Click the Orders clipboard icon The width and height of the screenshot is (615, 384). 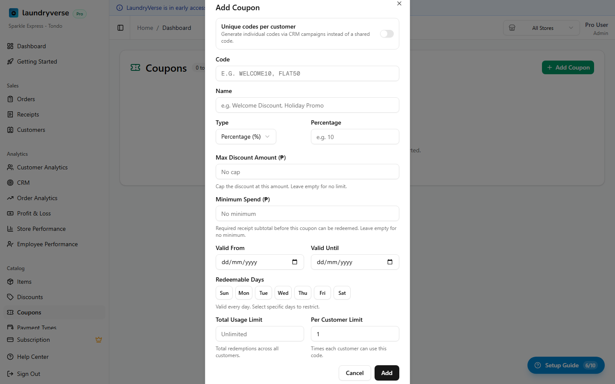[x=10, y=99]
